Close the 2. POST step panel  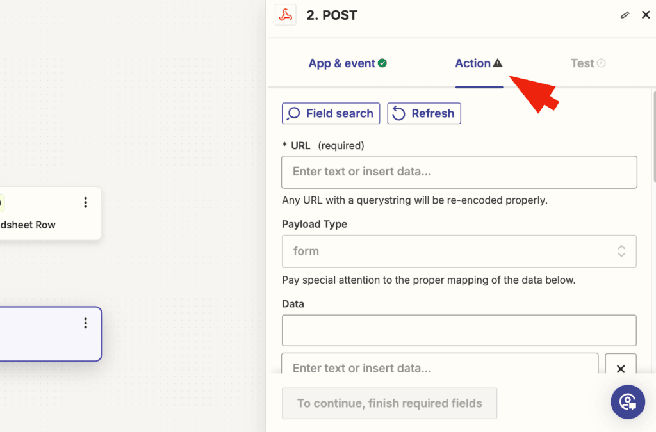(646, 15)
